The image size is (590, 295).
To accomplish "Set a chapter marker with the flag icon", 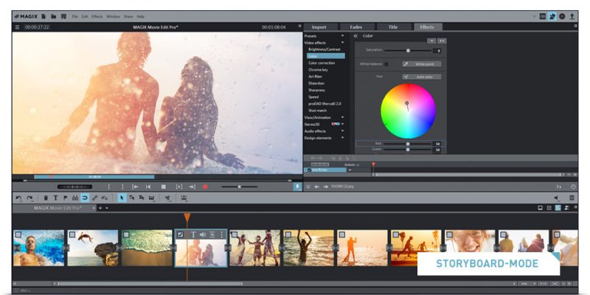I will click(65, 198).
